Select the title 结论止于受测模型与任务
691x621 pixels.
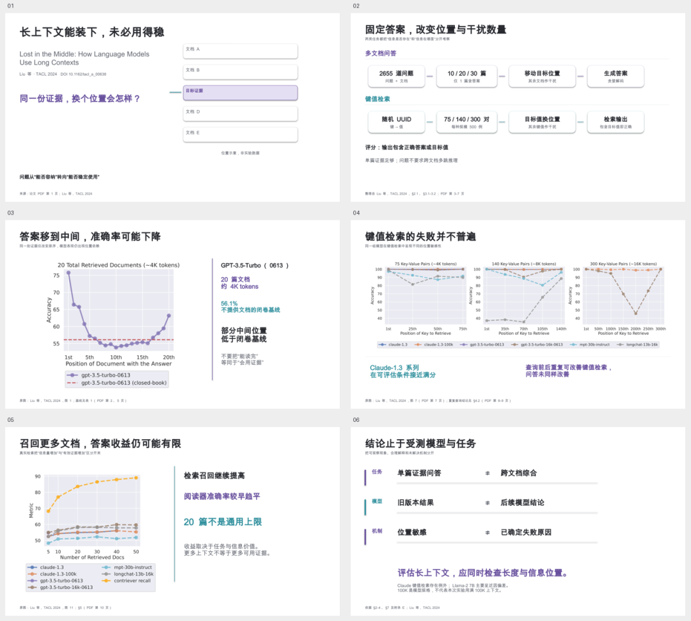[420, 443]
